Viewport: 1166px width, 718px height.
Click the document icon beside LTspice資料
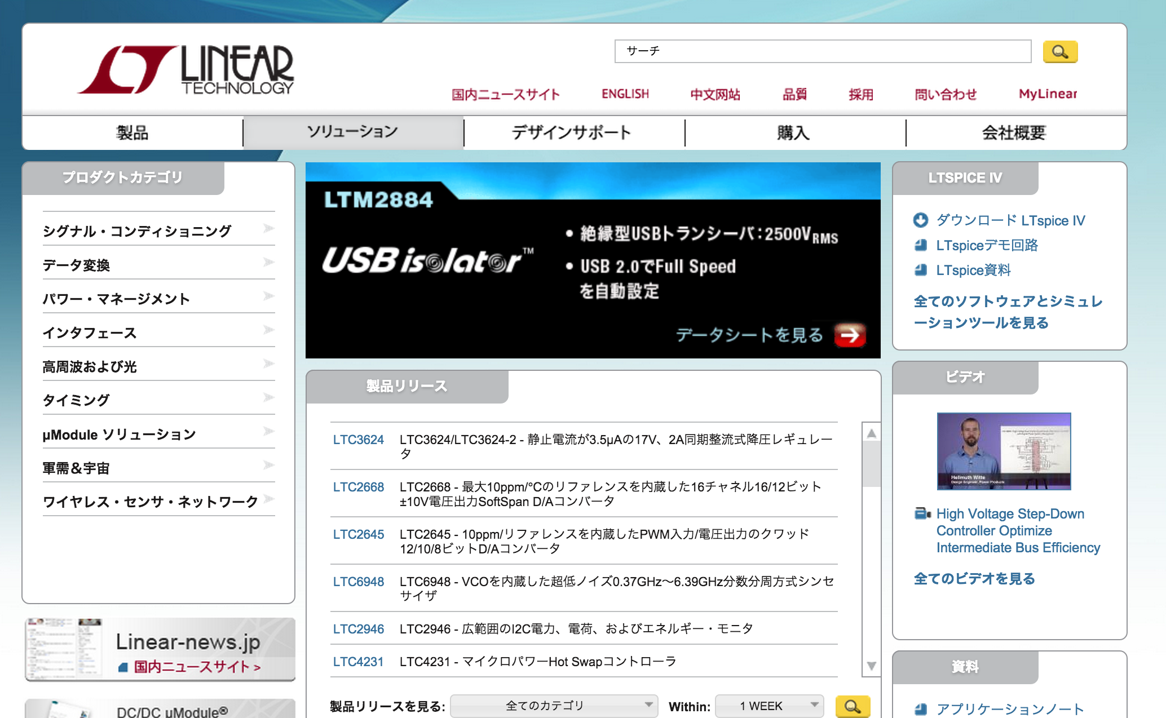[920, 270]
